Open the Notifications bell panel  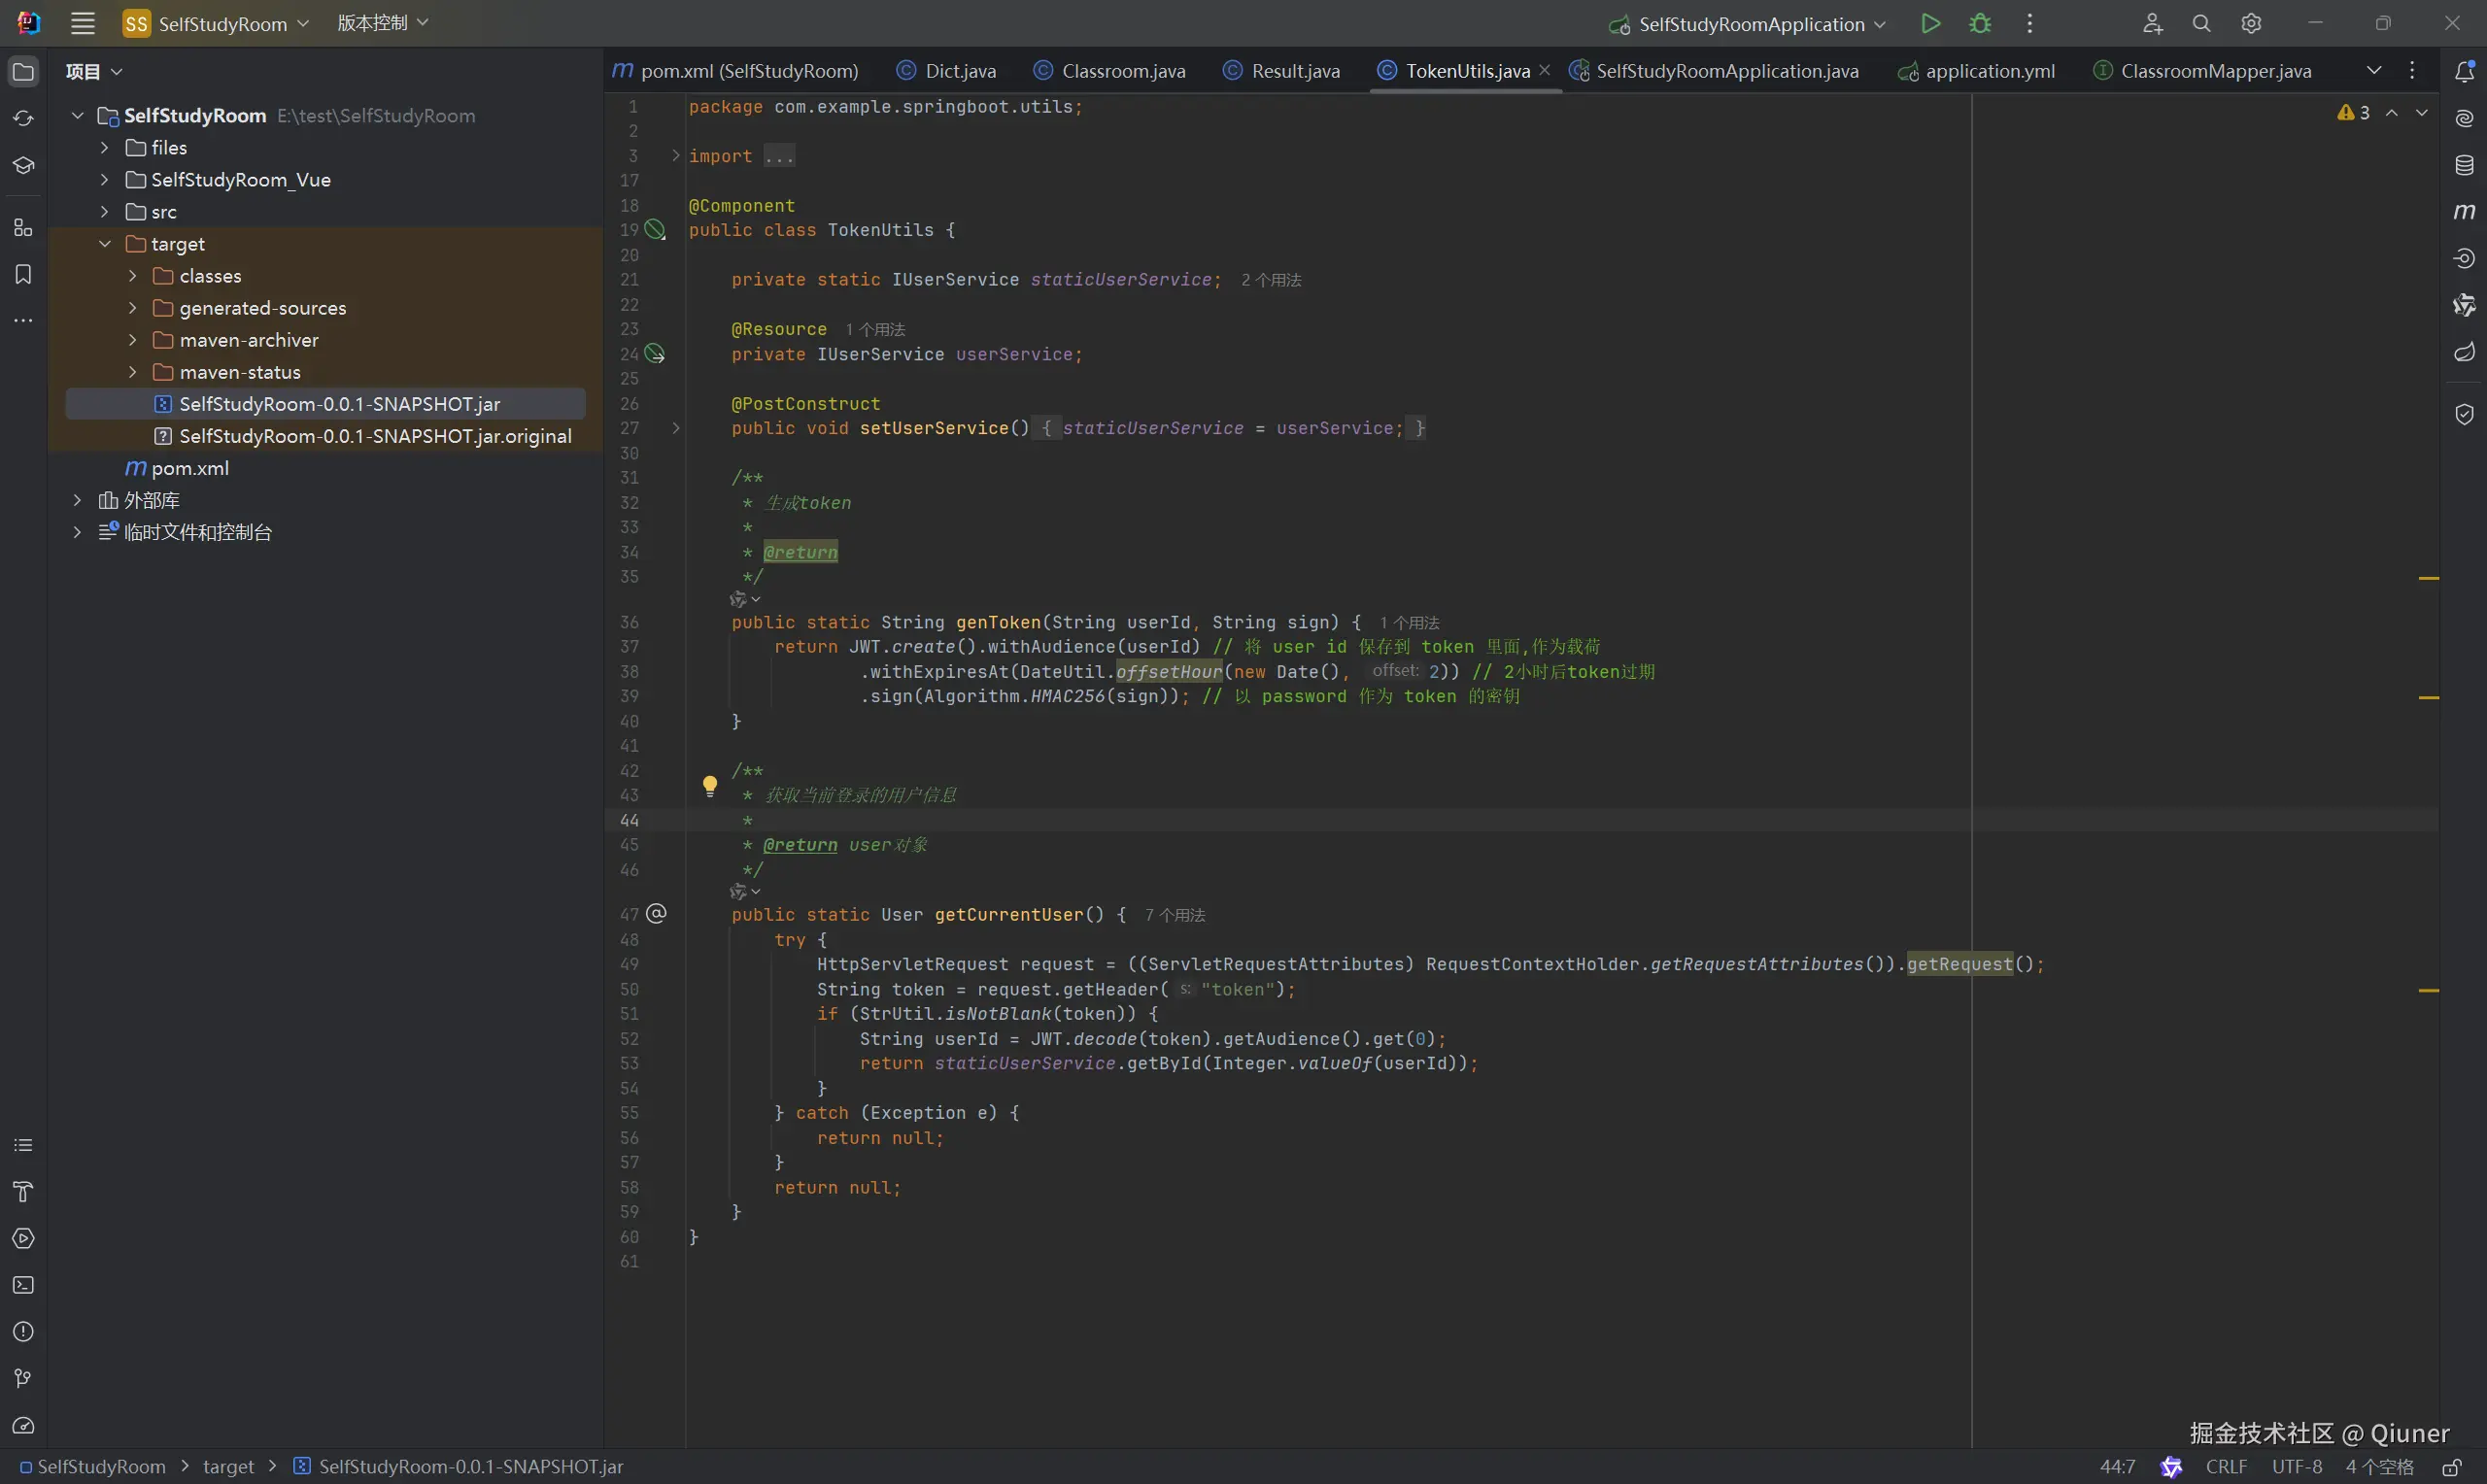coord(2464,71)
